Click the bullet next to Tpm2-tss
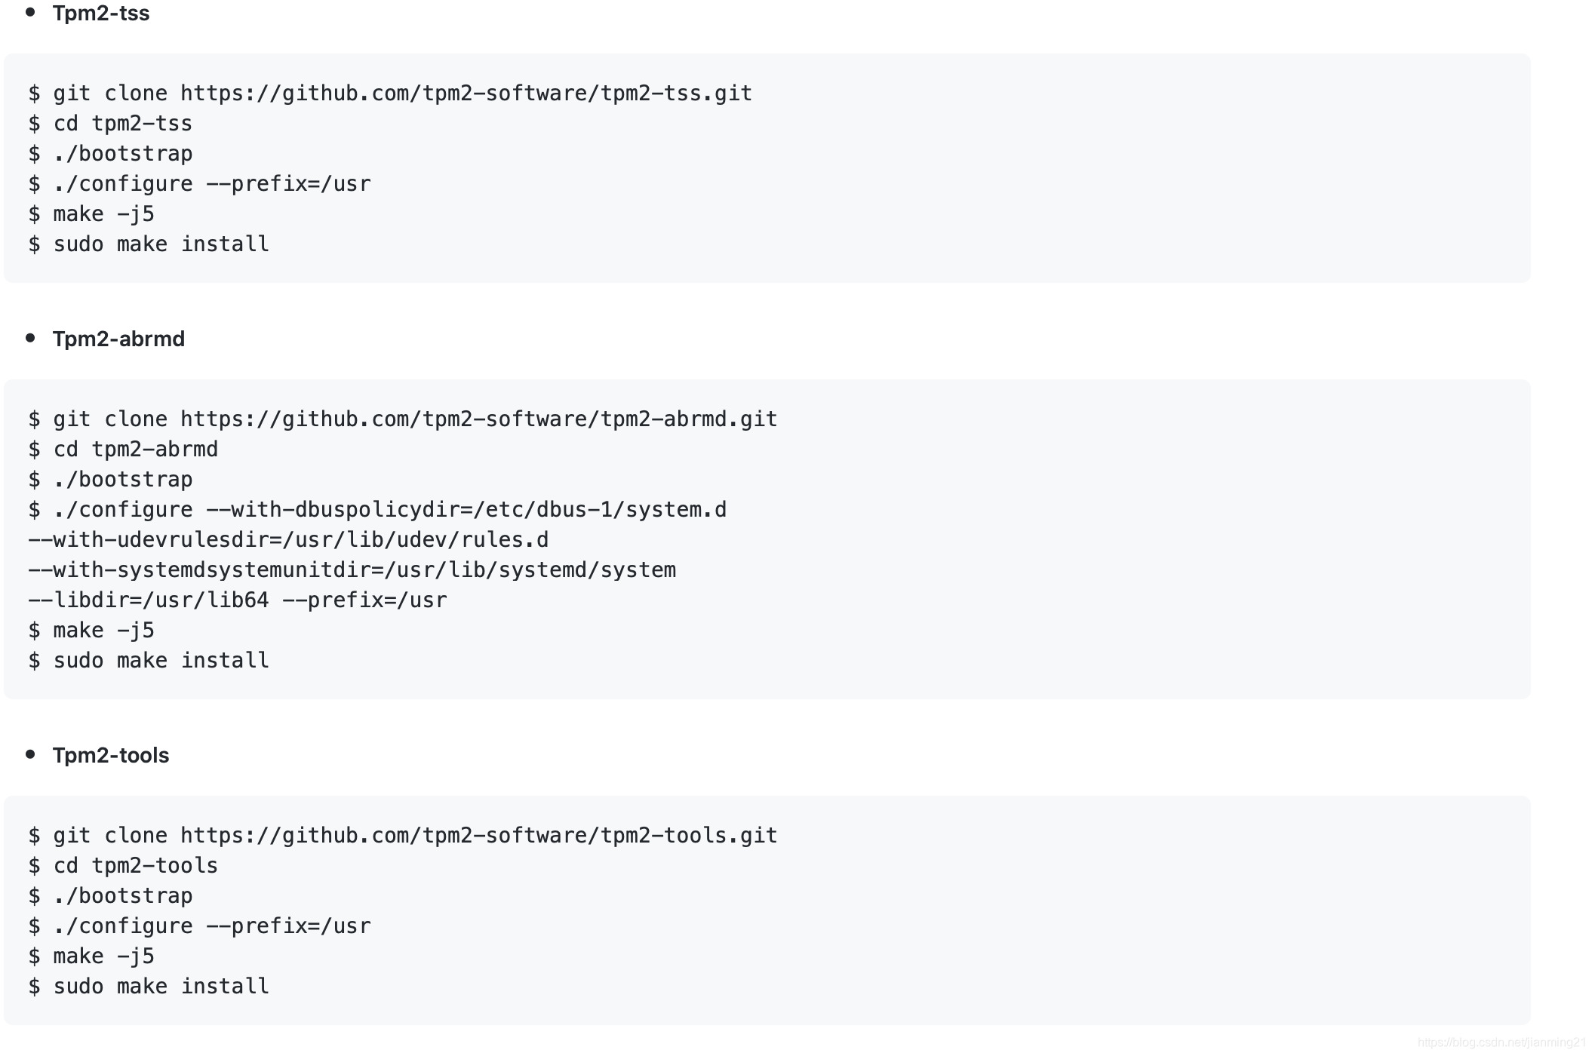This screenshot has height=1056, width=1592. pos(30,11)
